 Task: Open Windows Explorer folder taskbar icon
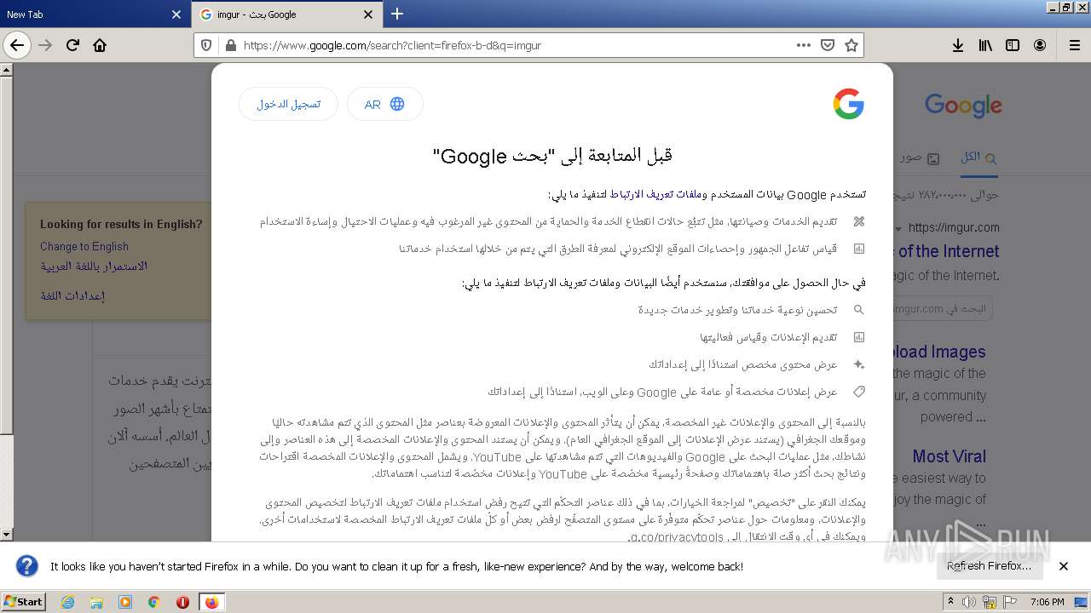[x=96, y=602]
